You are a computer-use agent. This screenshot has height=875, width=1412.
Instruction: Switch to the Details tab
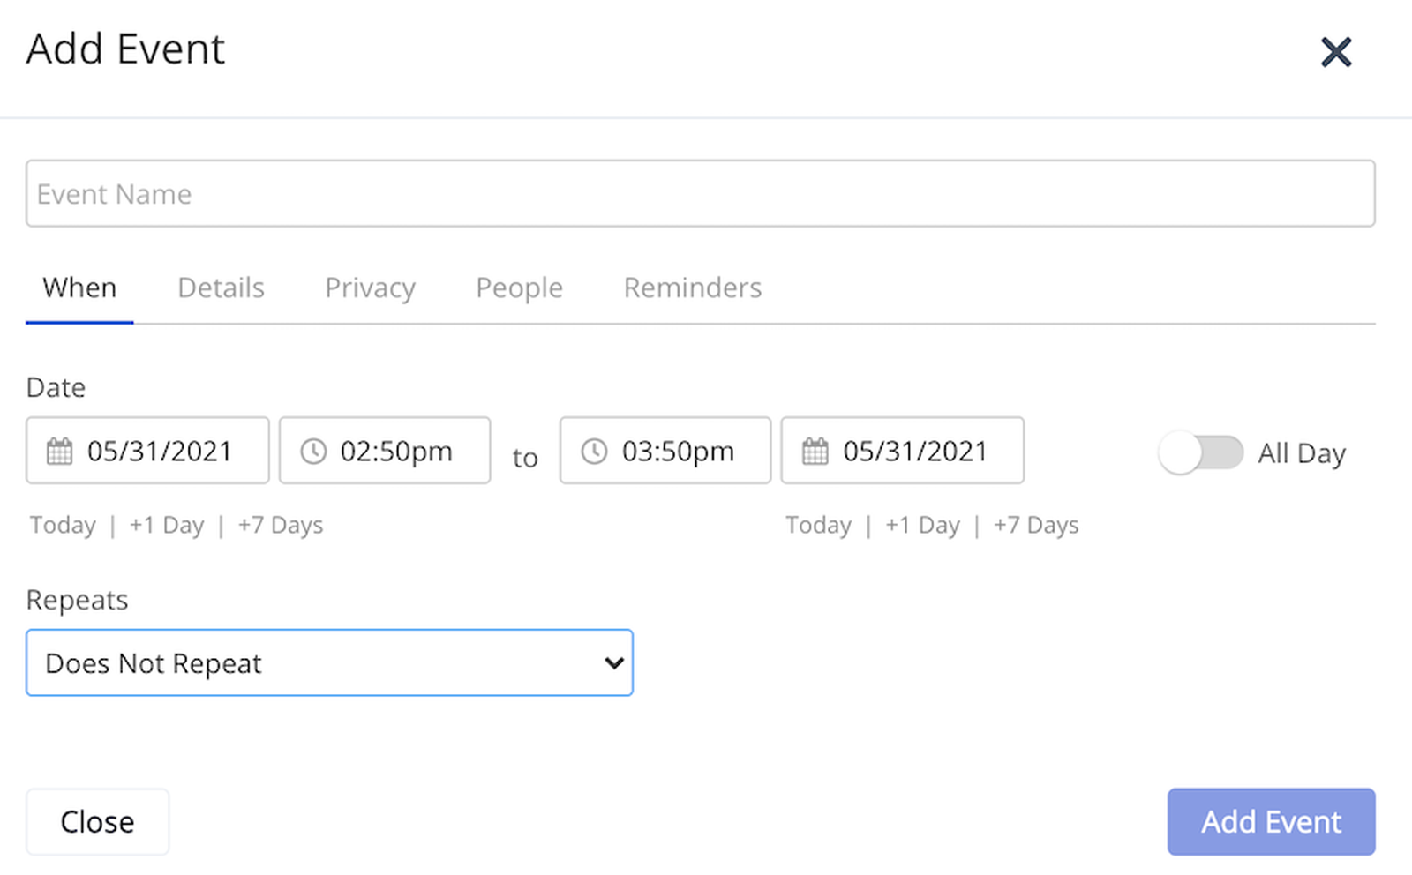pos(221,288)
